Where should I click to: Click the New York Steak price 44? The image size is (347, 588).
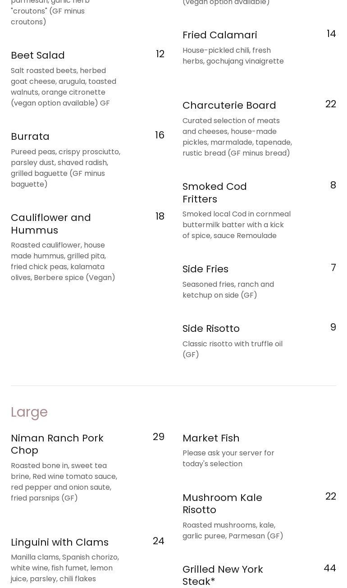click(329, 568)
